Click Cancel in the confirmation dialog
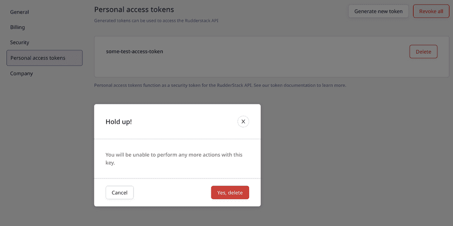 119,193
